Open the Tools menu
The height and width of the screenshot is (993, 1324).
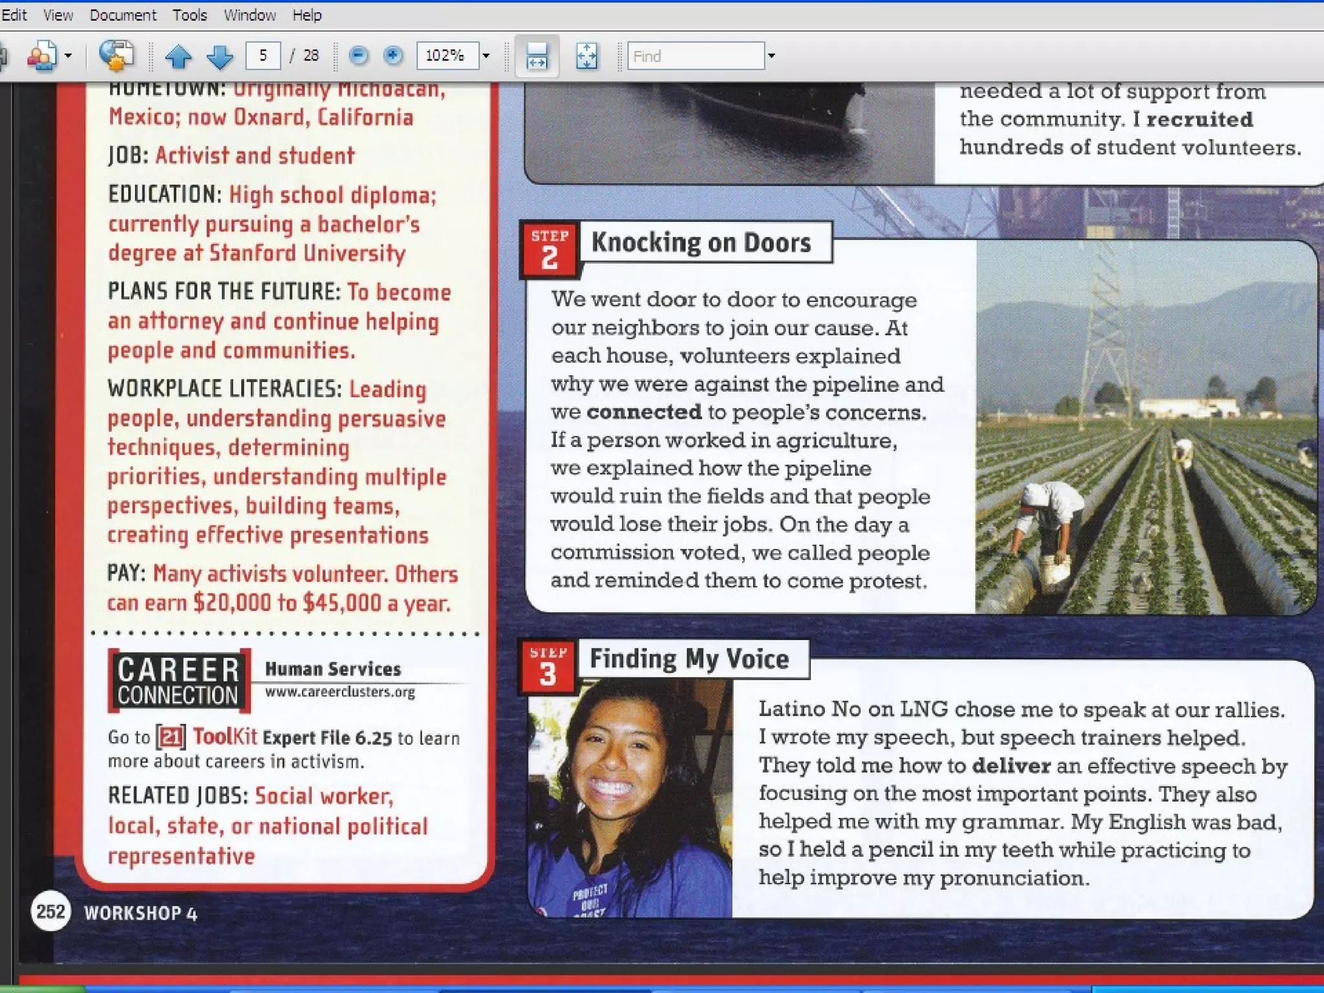coord(189,15)
